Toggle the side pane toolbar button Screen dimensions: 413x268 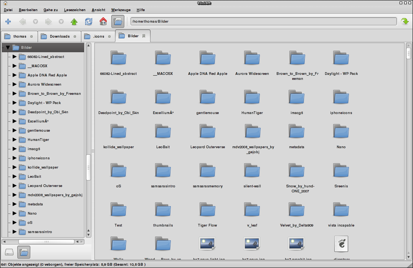pos(118,22)
